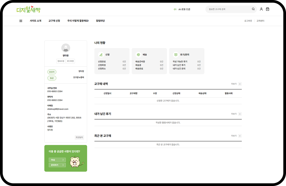Click the 내가 남긴 후기 status row
The width and height of the screenshot is (286, 186).
(x=187, y=65)
